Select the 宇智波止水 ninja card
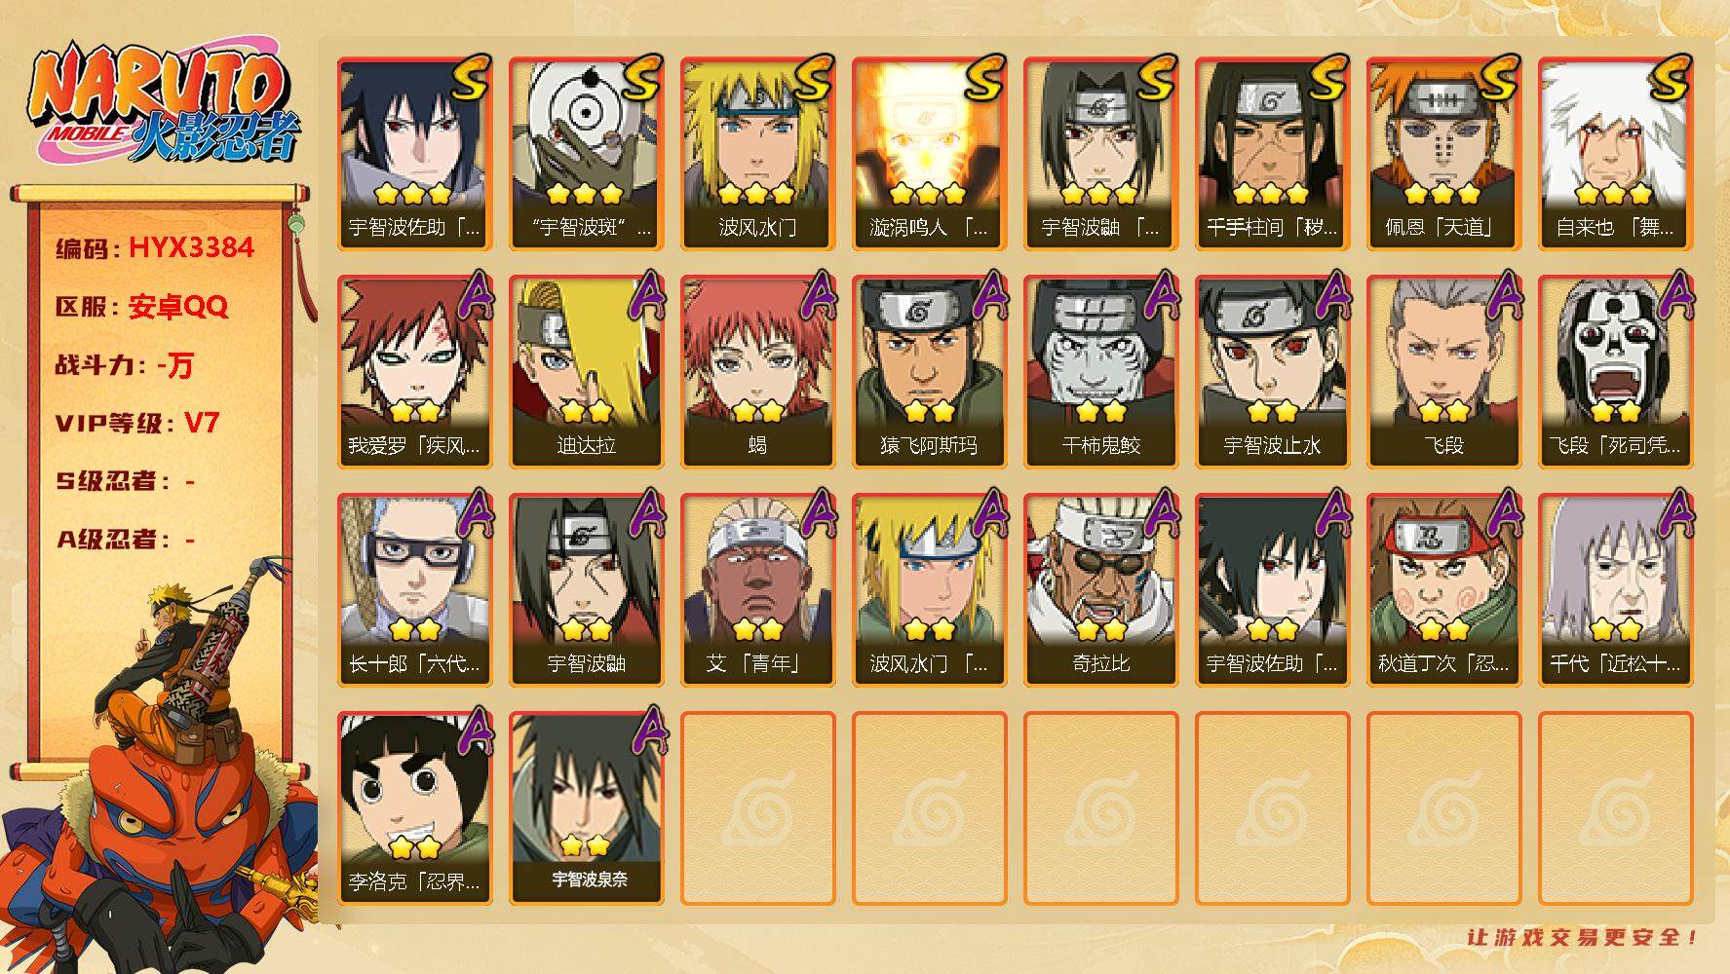The width and height of the screenshot is (1730, 974). click(1272, 372)
